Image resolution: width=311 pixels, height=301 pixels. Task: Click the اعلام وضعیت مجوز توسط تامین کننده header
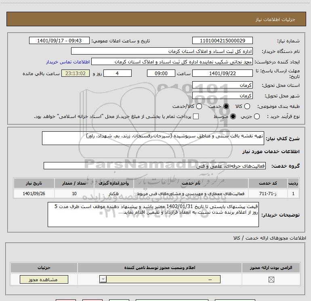160,267
